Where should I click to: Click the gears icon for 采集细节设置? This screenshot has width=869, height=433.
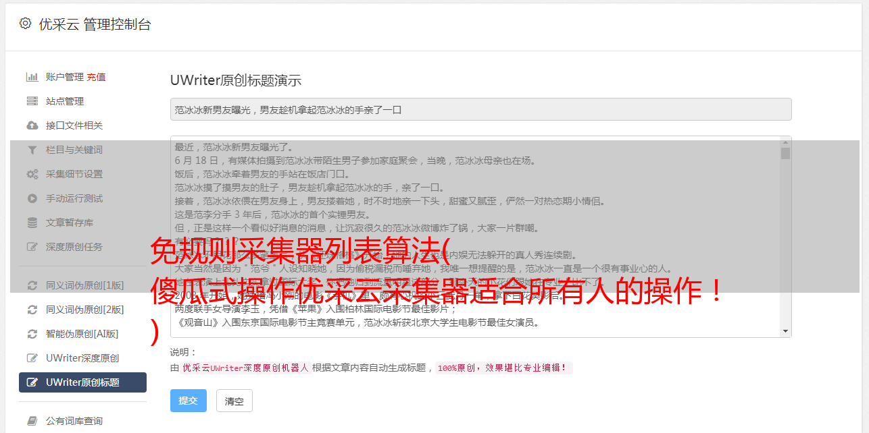[32, 174]
